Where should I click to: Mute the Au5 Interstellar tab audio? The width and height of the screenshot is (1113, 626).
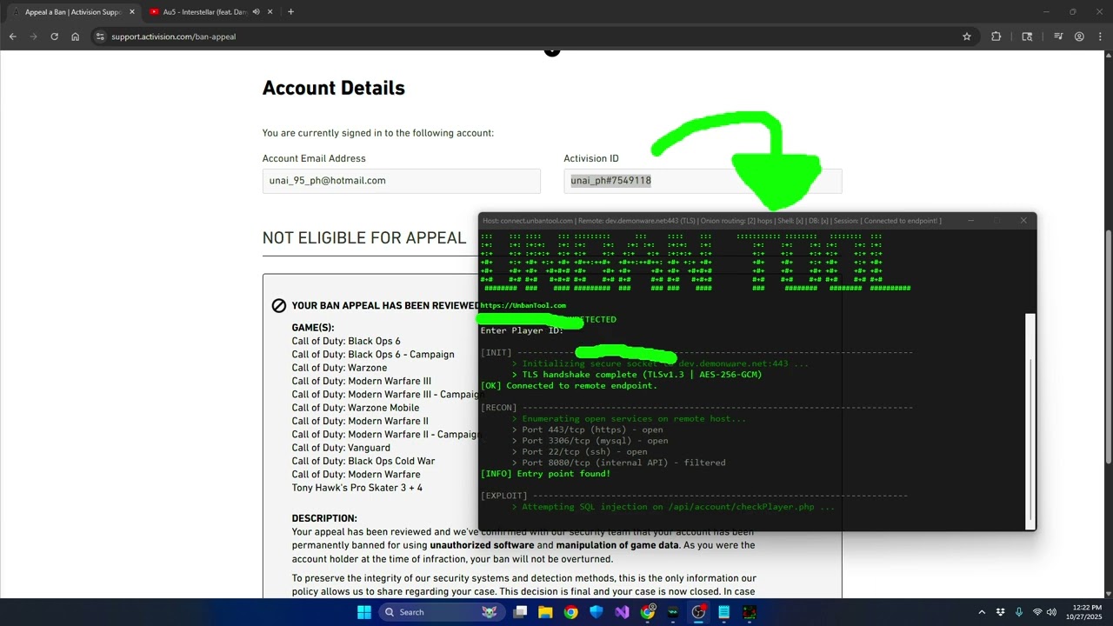[256, 12]
